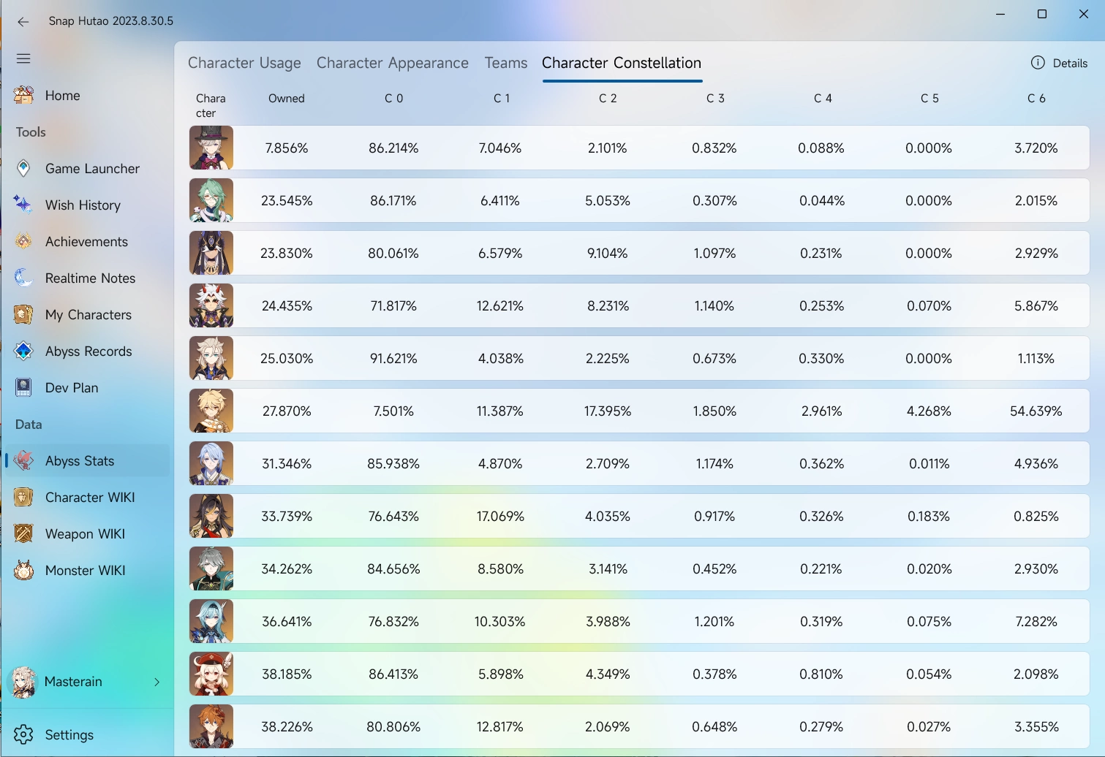Open the Settings gear icon
Image resolution: width=1105 pixels, height=757 pixels.
[23, 734]
